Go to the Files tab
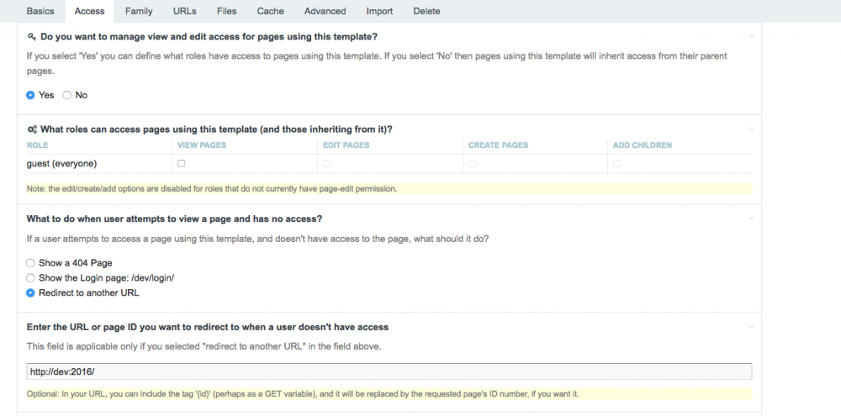Viewport: 841px width, 416px height. click(226, 11)
